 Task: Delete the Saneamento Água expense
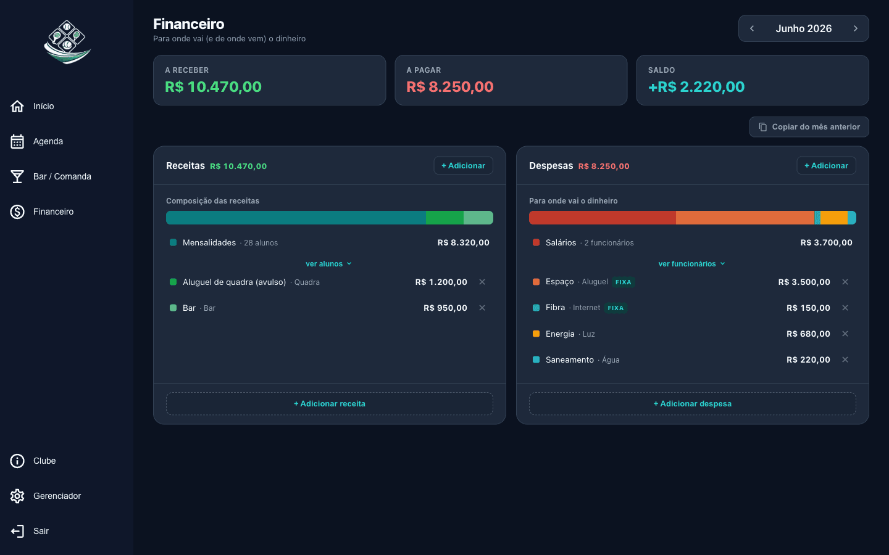coord(845,360)
